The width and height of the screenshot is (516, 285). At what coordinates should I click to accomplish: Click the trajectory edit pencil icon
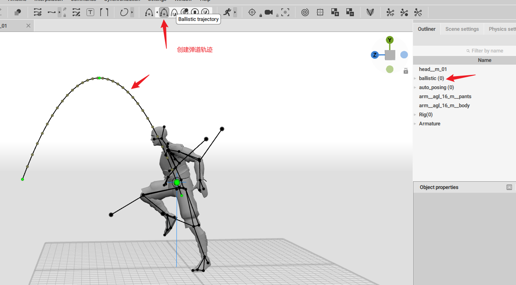point(76,13)
